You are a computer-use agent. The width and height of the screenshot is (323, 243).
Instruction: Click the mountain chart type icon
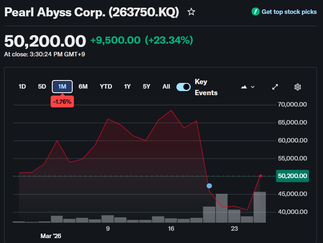click(244, 87)
